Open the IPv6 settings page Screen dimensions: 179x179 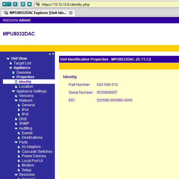25,114
